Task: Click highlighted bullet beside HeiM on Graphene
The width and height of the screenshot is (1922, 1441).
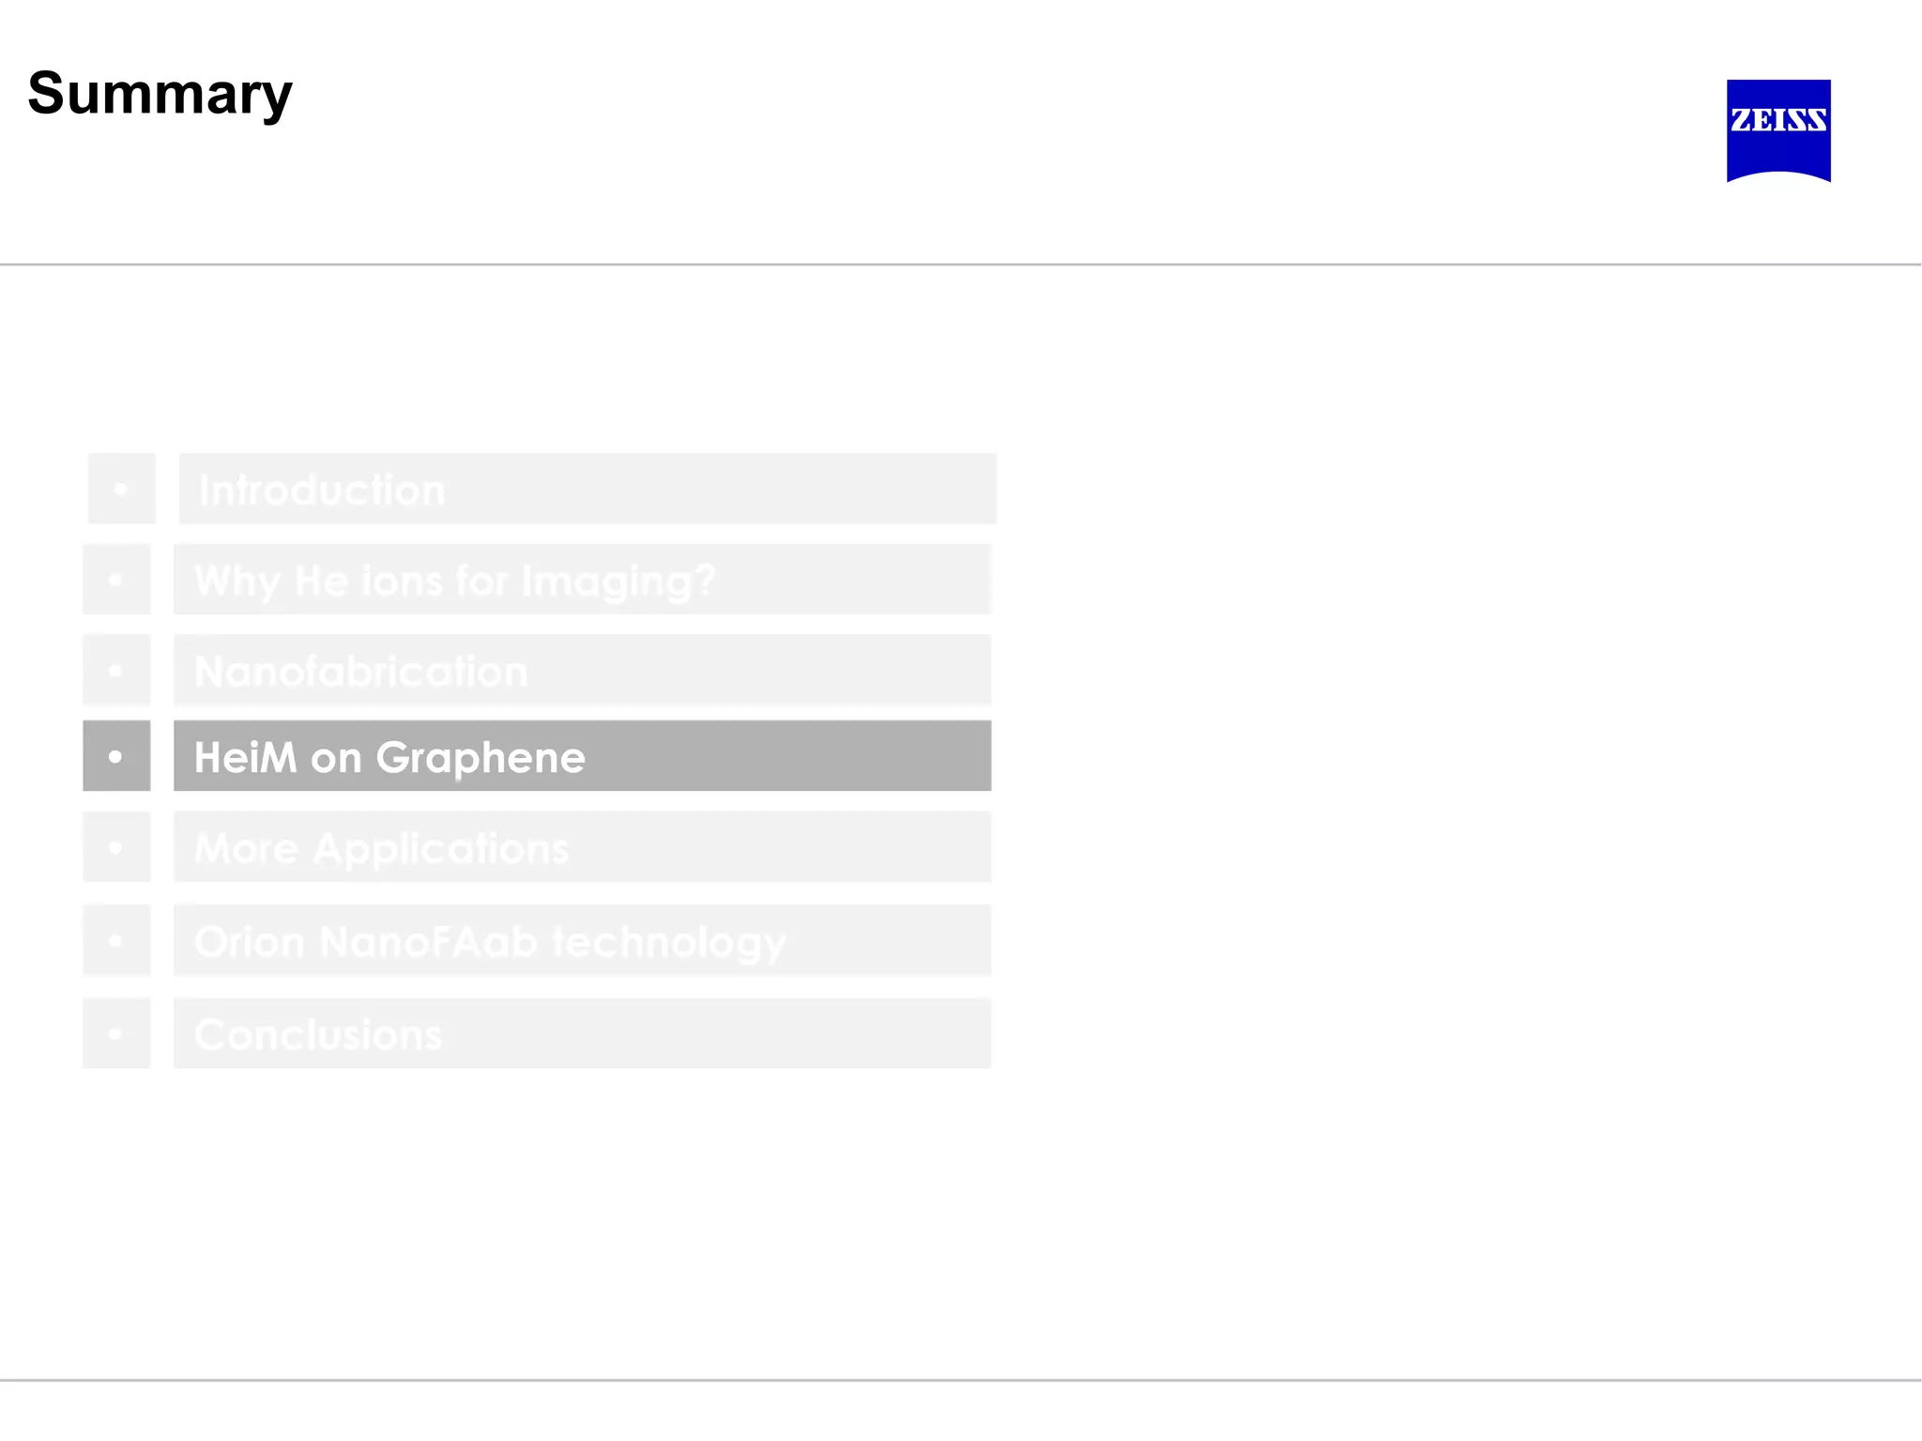Action: [x=116, y=756]
